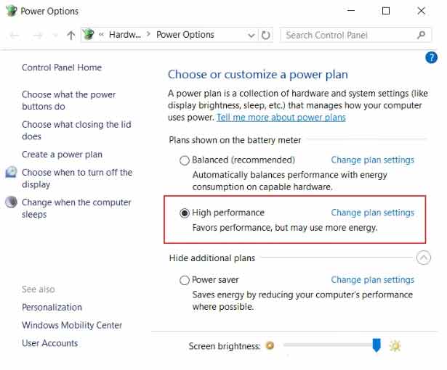Click the bright sun icon

click(395, 346)
